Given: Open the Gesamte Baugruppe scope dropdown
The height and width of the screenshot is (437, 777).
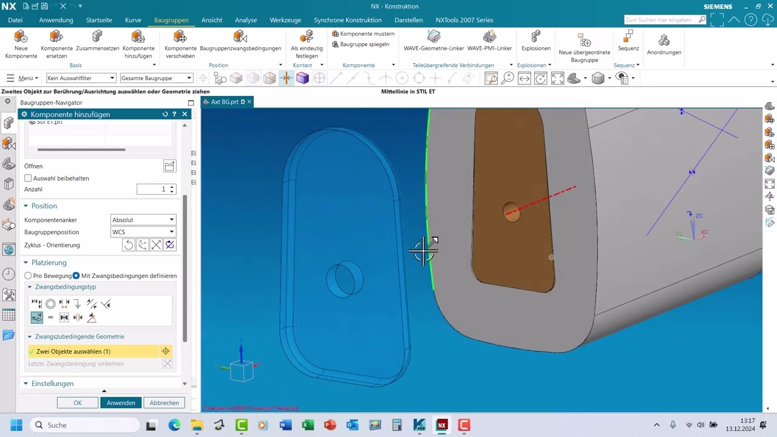Looking at the screenshot, I should 157,78.
